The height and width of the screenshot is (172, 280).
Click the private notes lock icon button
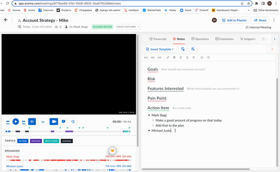click(182, 49)
